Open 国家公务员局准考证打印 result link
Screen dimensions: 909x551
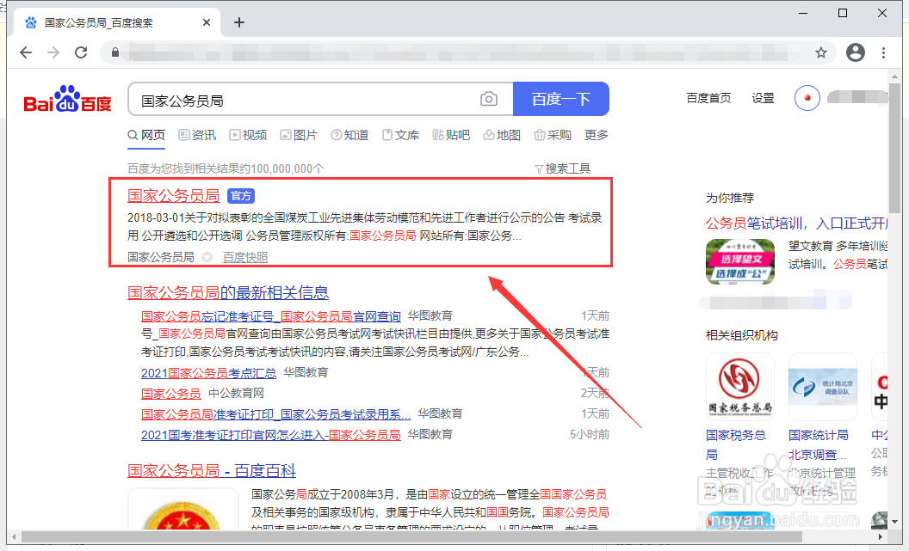276,414
